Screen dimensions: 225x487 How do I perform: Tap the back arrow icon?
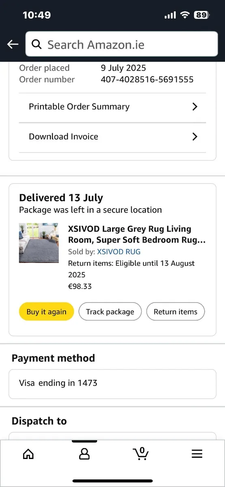13,44
